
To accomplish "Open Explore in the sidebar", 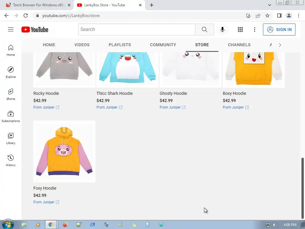I will (x=11, y=72).
